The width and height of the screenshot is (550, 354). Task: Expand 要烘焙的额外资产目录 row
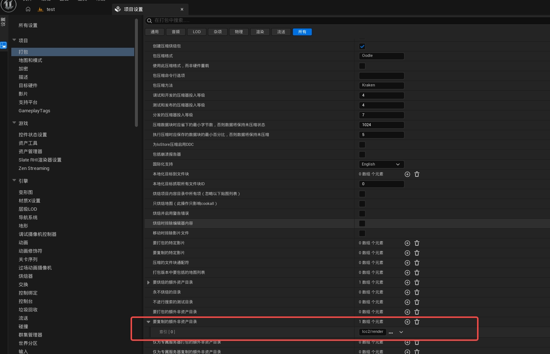(148, 283)
